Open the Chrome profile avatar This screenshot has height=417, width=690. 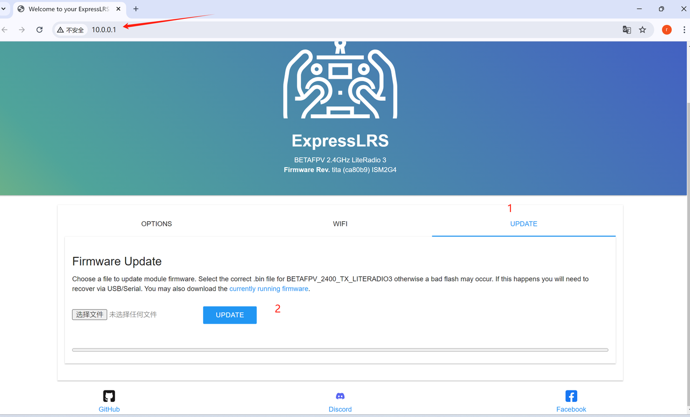(667, 30)
